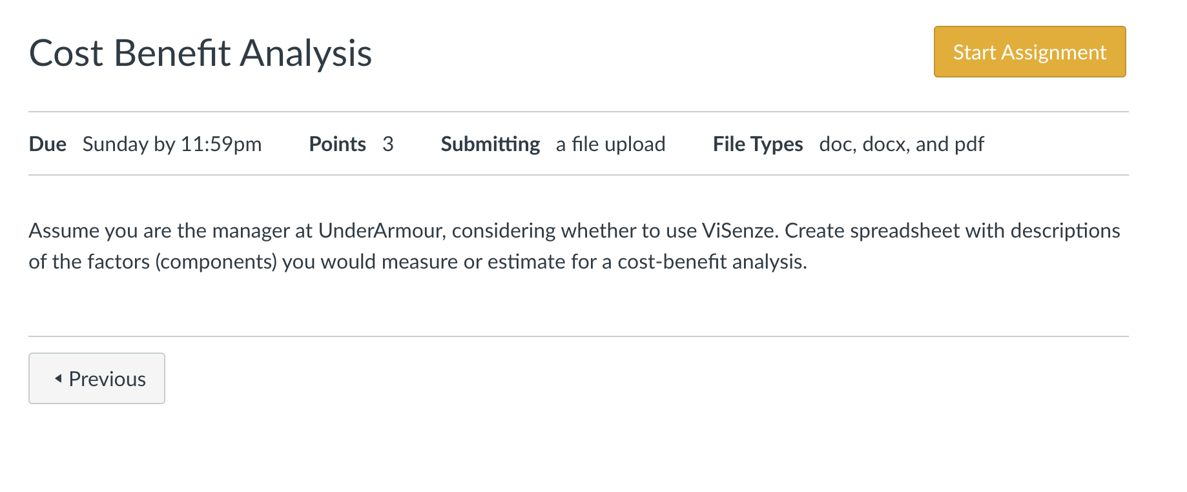Click the word manager in the description
Screen dimensions: 1187x492
tap(251, 231)
